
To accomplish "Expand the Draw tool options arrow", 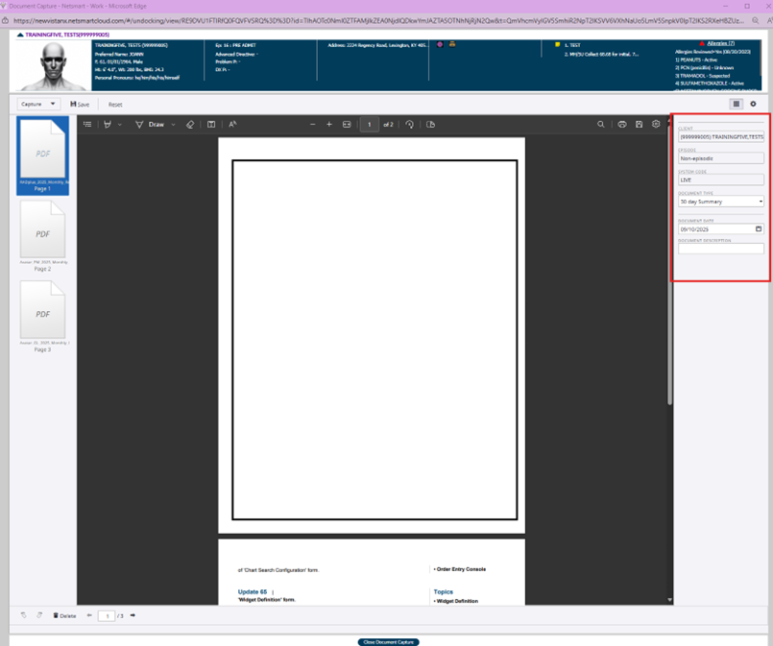I will point(173,125).
